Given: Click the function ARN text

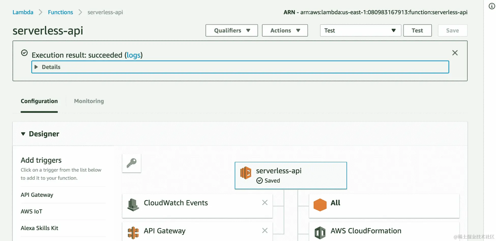Looking at the screenshot, I should (x=375, y=12).
